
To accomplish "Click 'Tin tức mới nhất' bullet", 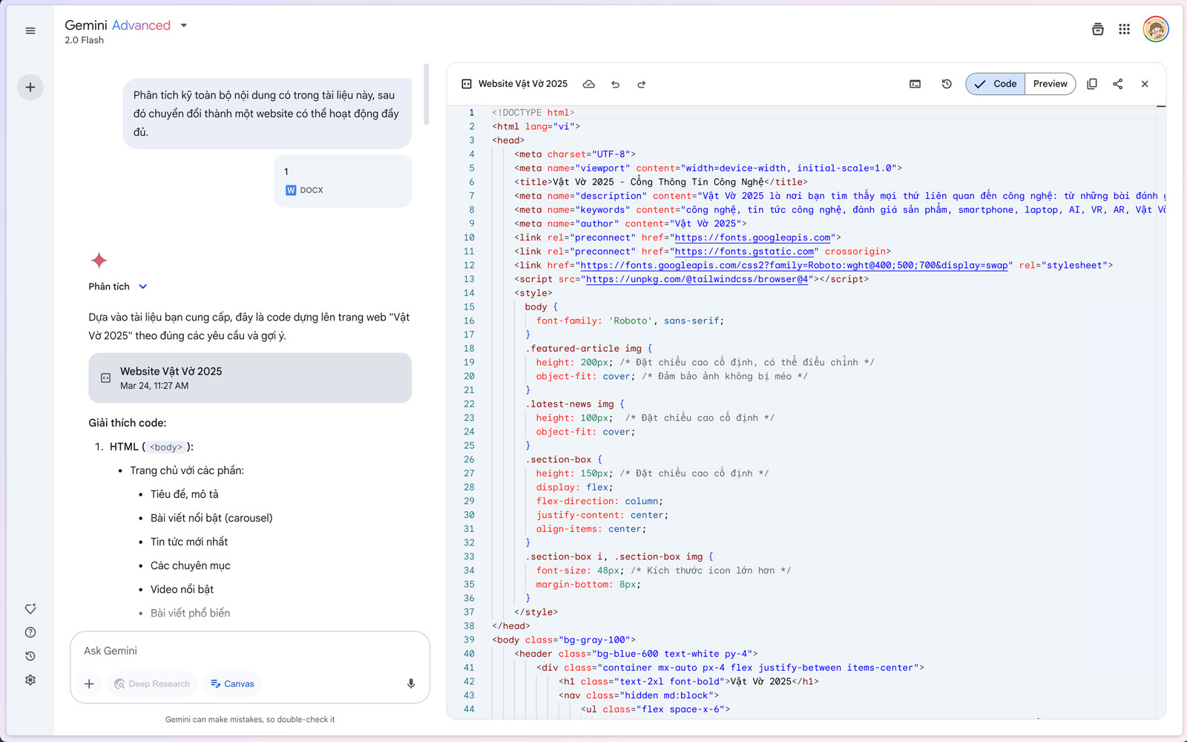I will [x=189, y=542].
